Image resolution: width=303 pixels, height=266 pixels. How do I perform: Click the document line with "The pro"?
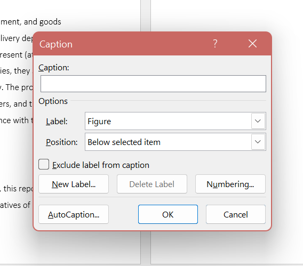[17, 87]
